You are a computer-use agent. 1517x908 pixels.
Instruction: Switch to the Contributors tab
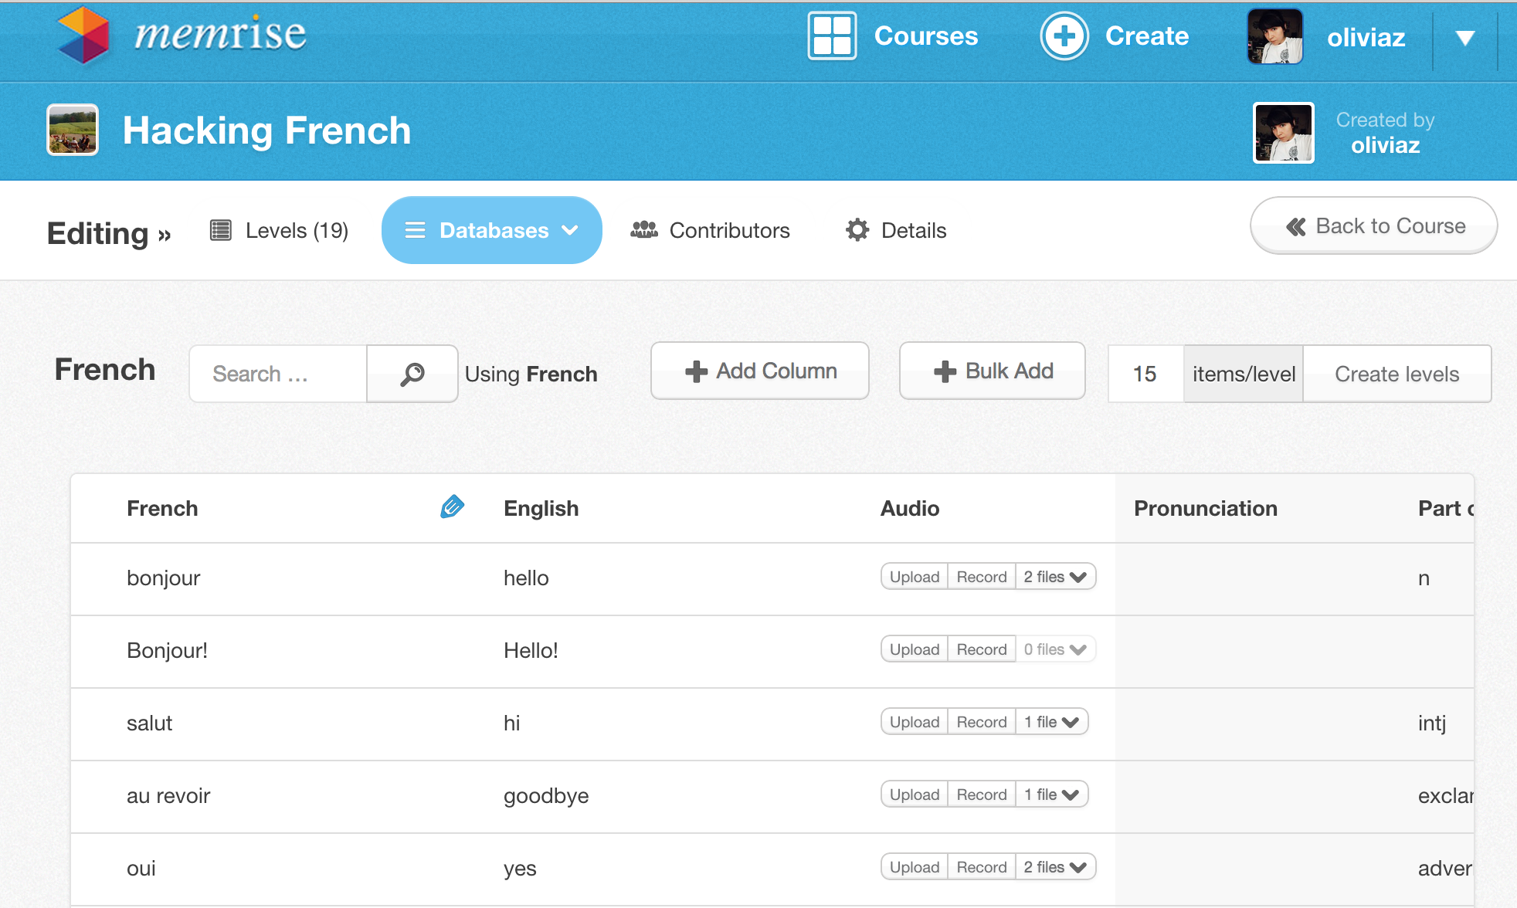pos(710,230)
